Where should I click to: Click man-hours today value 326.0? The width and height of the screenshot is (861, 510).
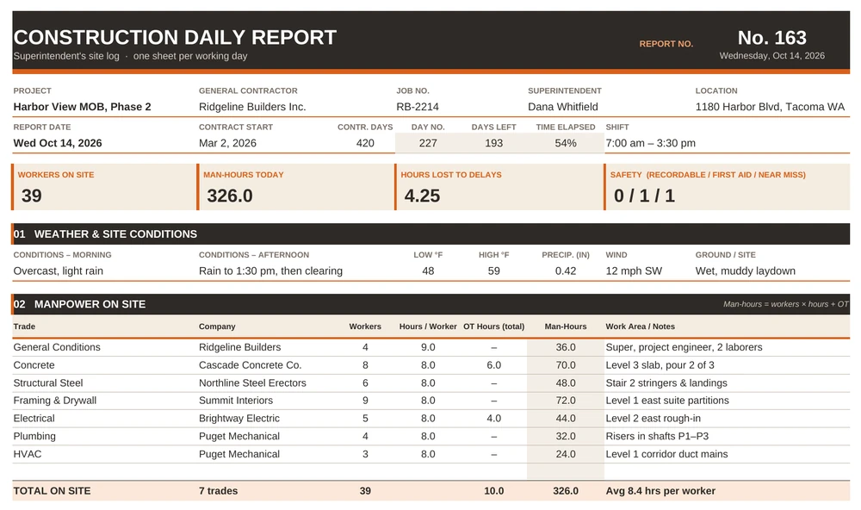230,196
